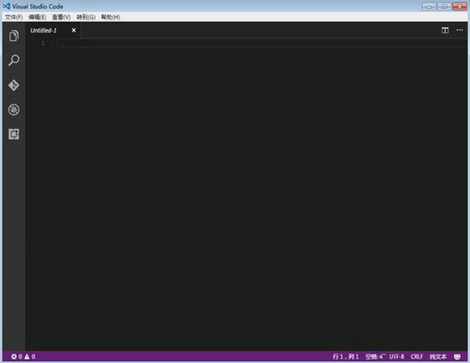Open the Git source control icon
This screenshot has width=470, height=363.
click(14, 85)
